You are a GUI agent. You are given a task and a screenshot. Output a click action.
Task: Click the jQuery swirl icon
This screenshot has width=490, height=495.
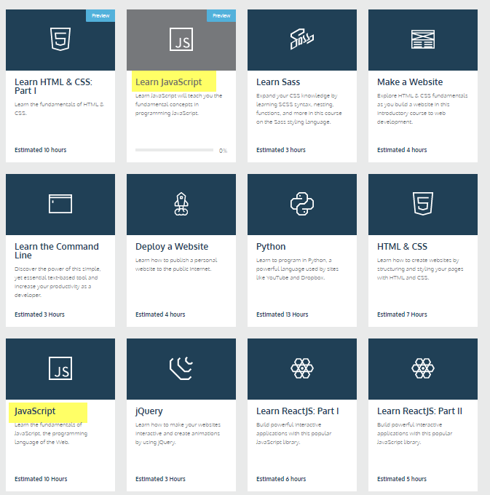tap(181, 368)
